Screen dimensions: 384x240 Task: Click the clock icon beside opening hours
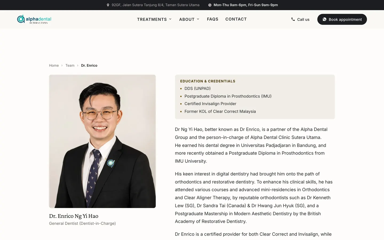click(x=210, y=5)
